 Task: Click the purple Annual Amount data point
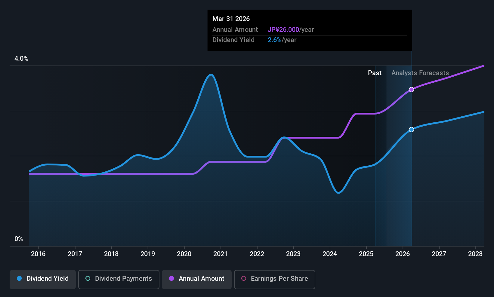click(x=411, y=90)
